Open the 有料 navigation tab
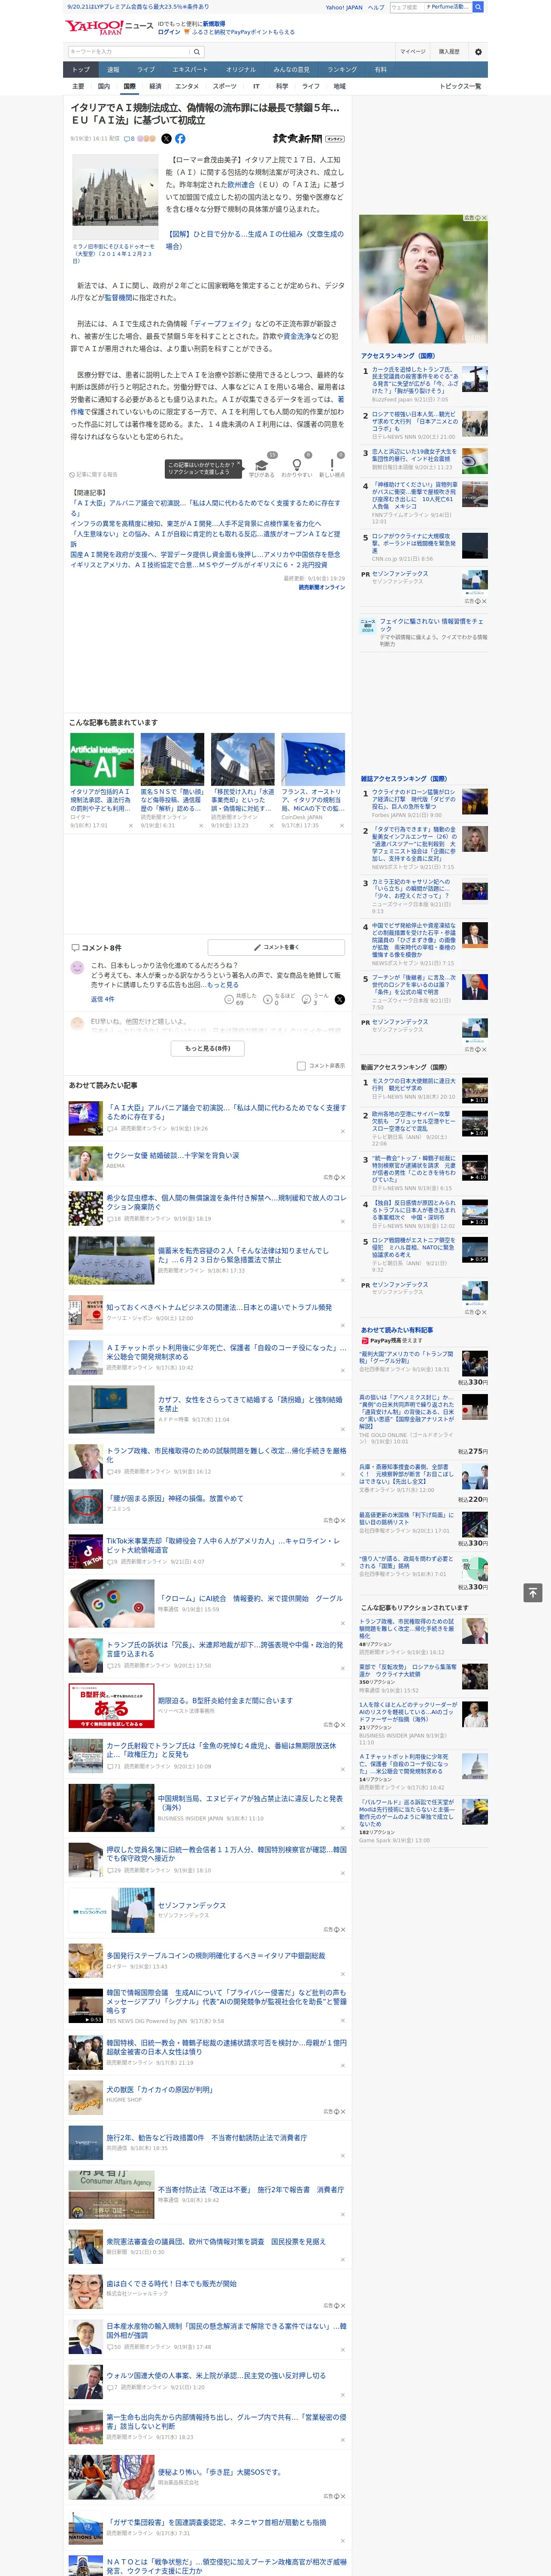Viewport: 551px width, 2576px height. (x=381, y=70)
